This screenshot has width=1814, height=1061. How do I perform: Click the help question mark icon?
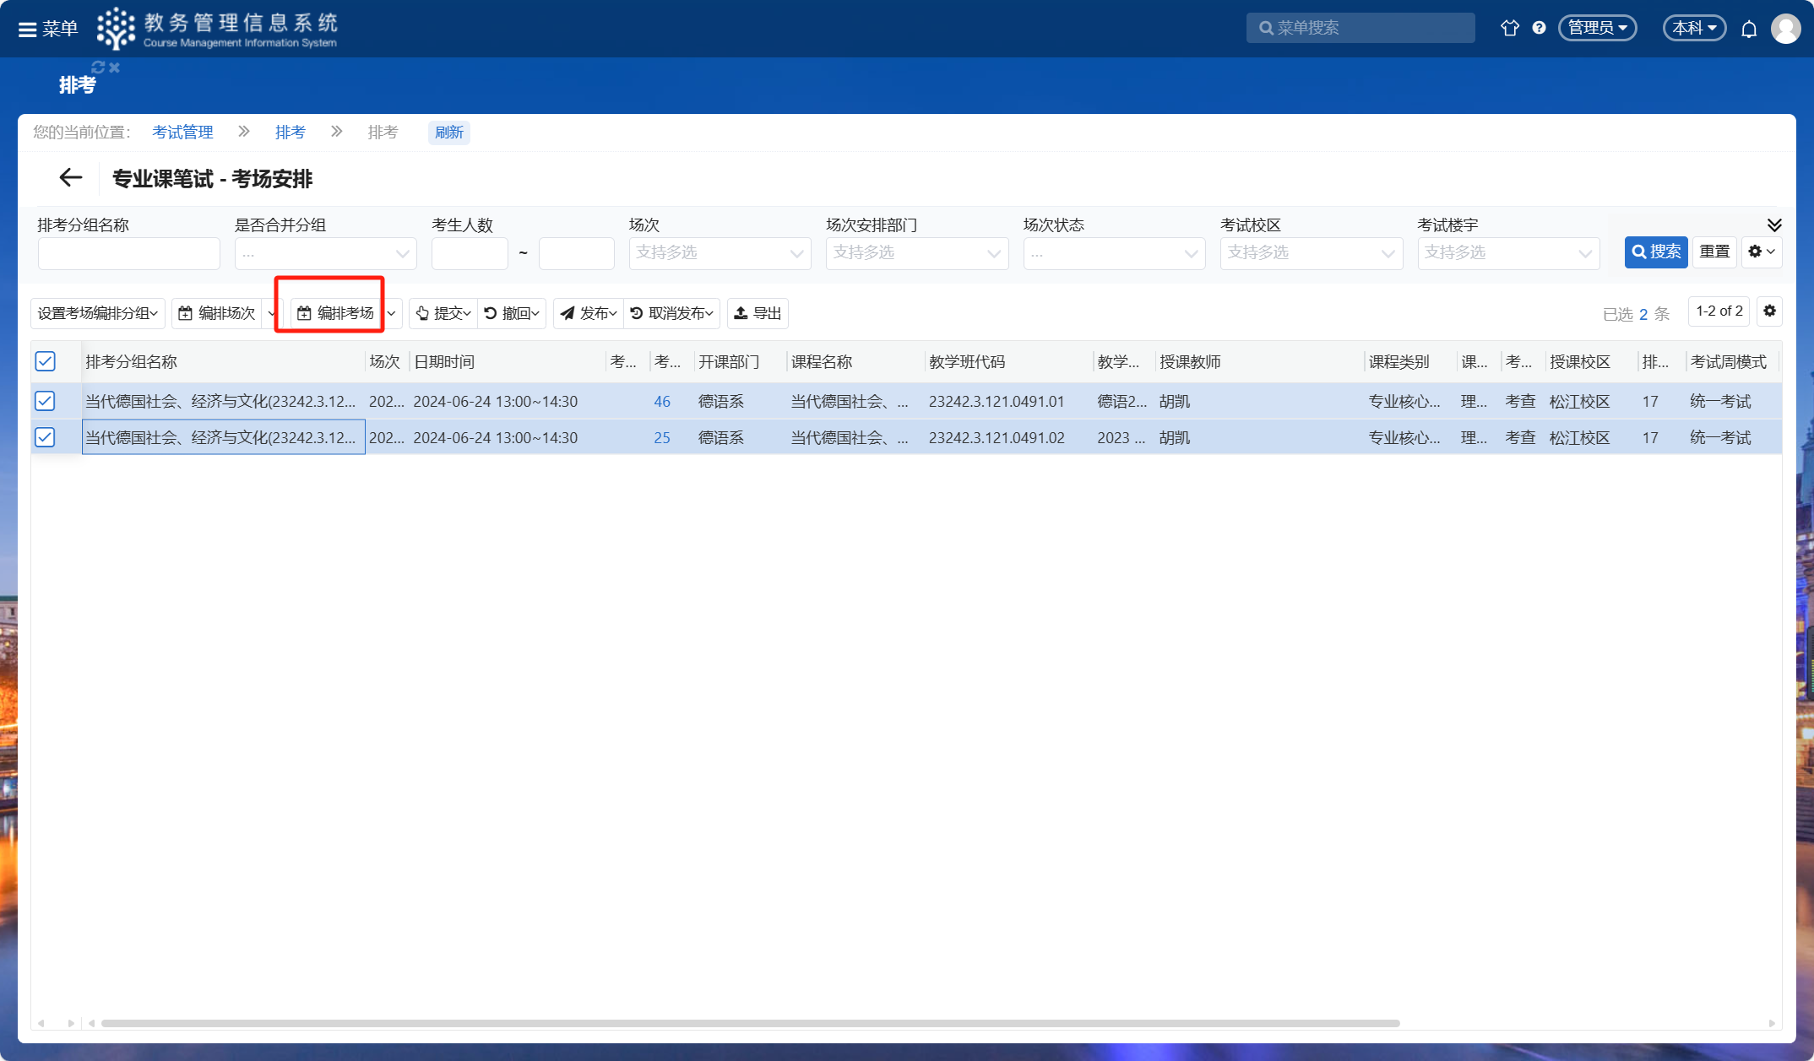pos(1539,28)
